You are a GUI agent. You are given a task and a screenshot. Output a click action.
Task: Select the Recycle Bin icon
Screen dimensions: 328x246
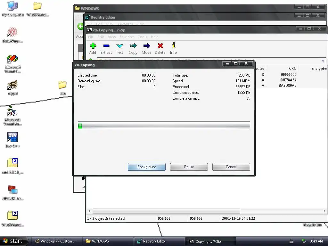tap(313, 225)
